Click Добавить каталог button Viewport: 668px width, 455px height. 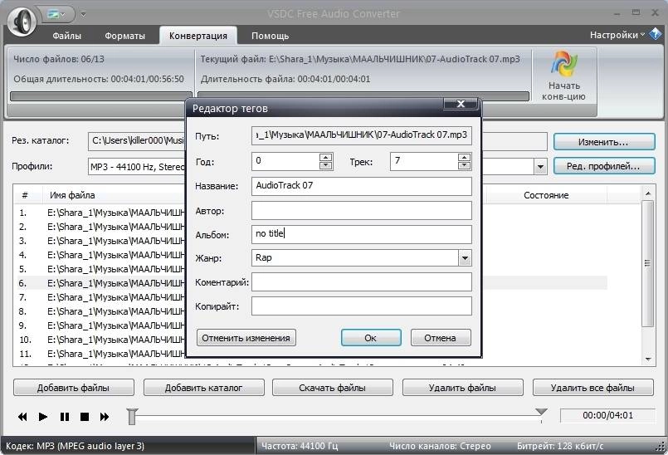[x=203, y=388]
